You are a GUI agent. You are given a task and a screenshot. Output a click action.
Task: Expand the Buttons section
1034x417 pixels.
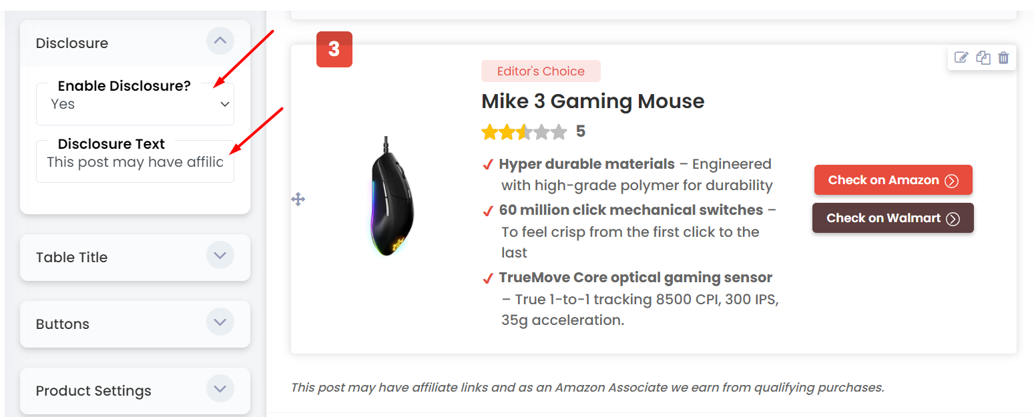tap(220, 322)
